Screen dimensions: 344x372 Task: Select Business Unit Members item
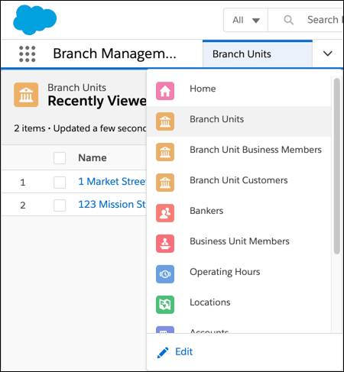pos(239,244)
